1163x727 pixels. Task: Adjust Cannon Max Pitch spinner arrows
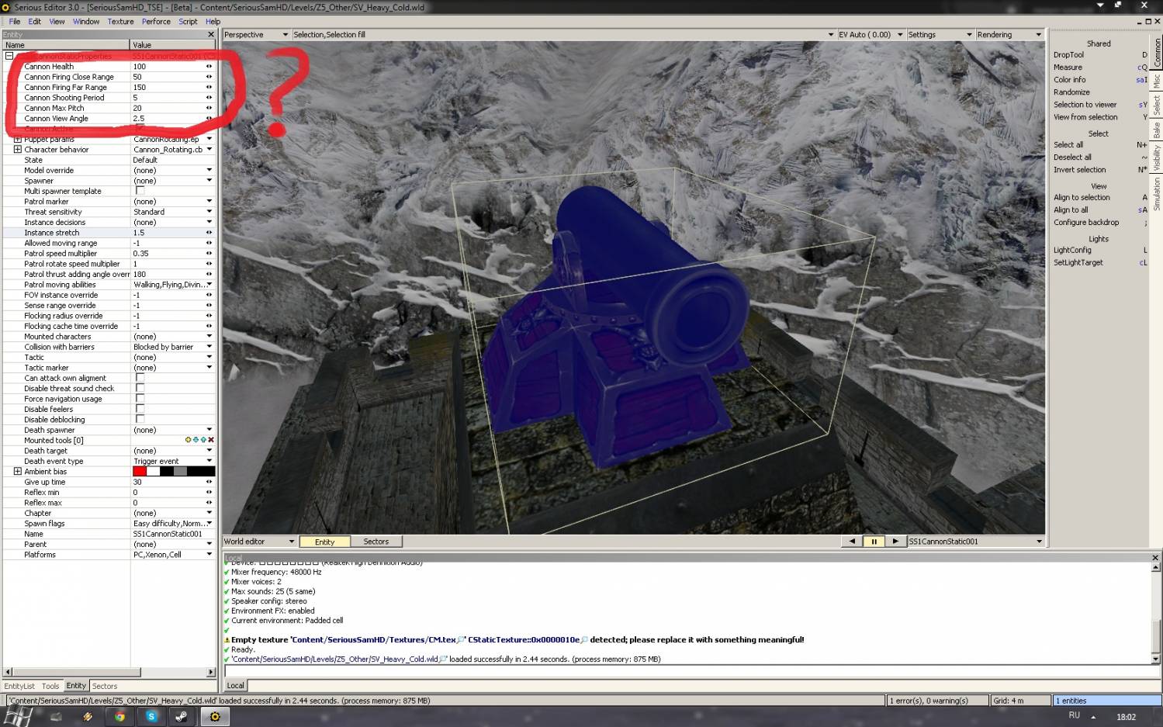pyautogui.click(x=209, y=108)
